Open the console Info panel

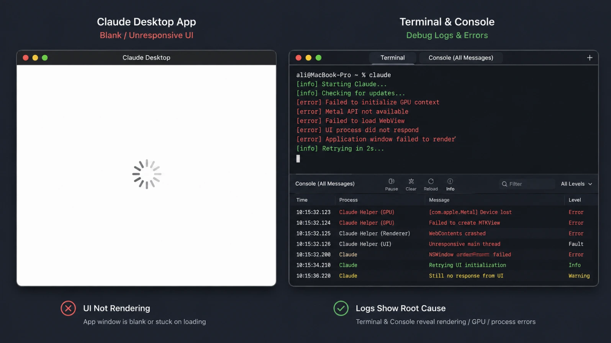[450, 184]
